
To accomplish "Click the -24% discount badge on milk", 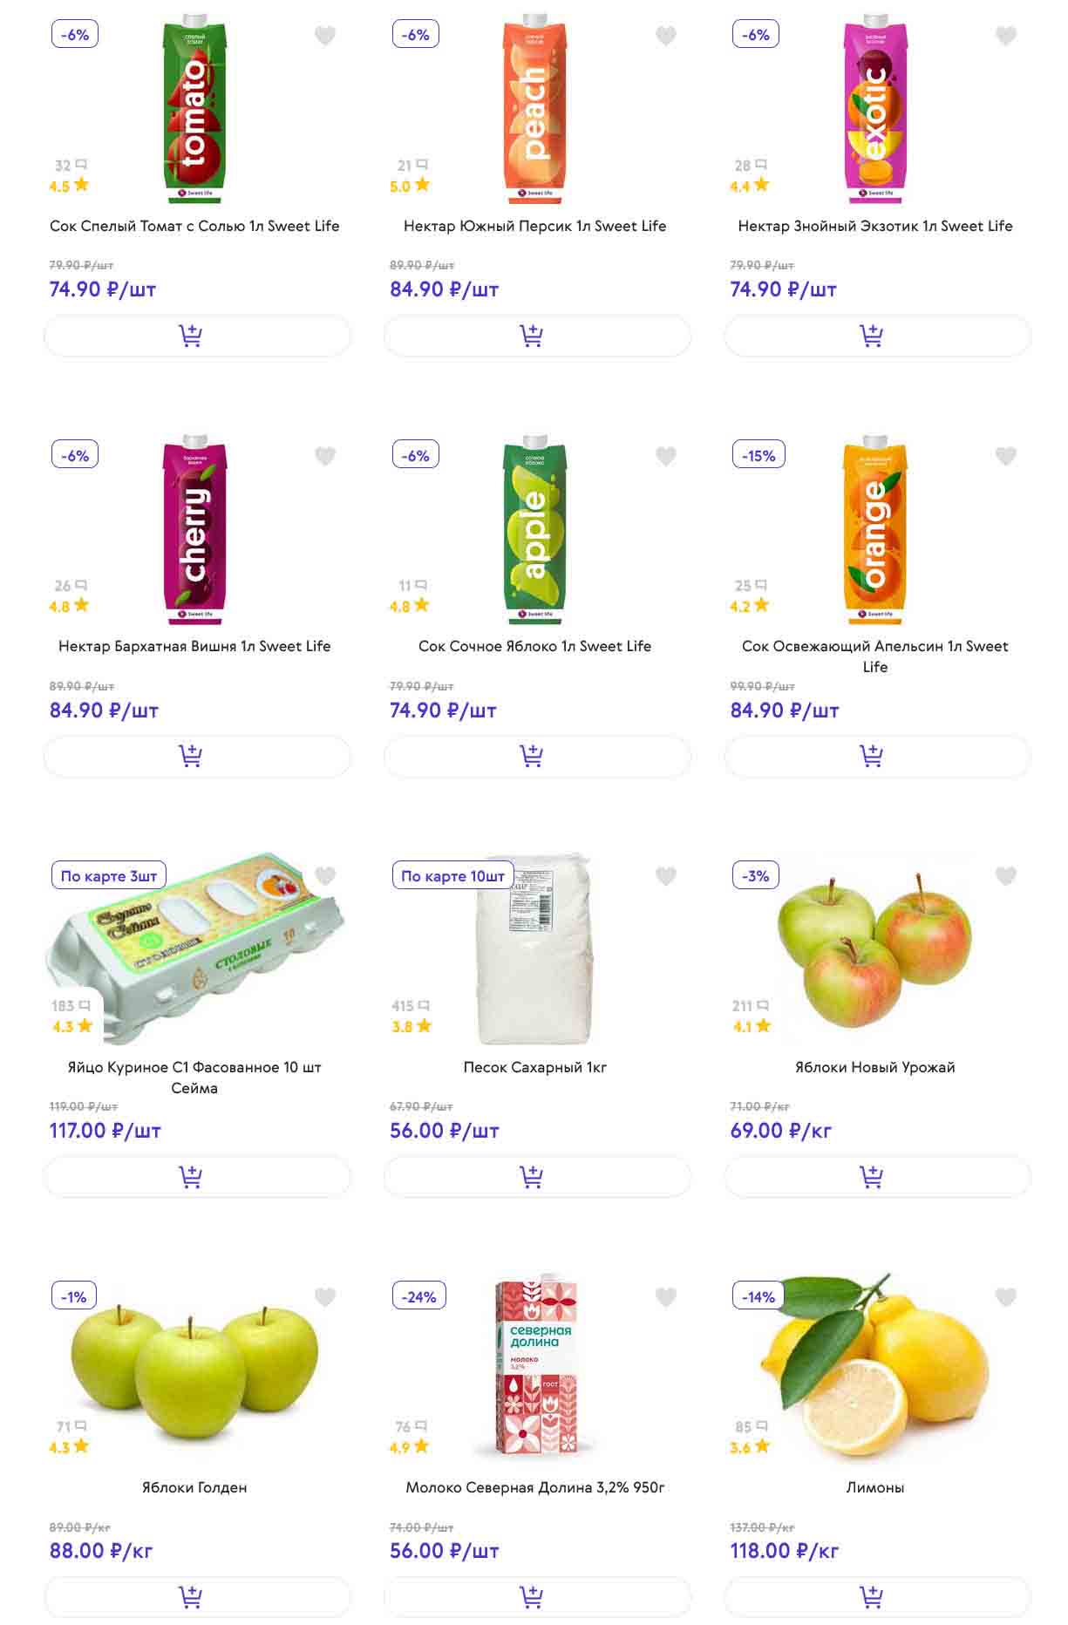I will coord(419,1296).
